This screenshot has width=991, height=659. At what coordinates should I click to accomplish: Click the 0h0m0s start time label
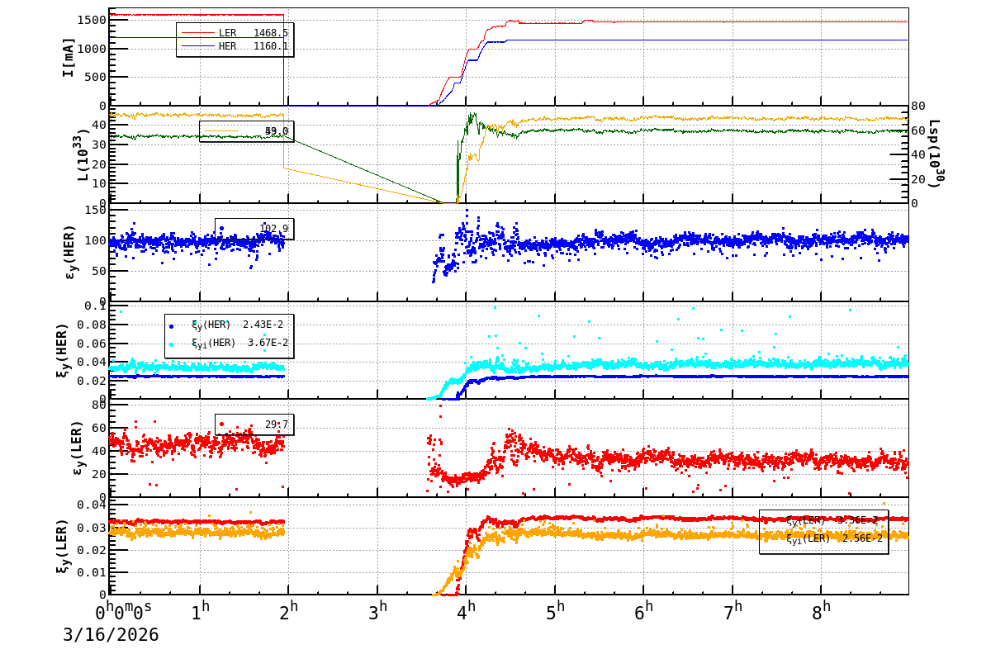tap(124, 612)
